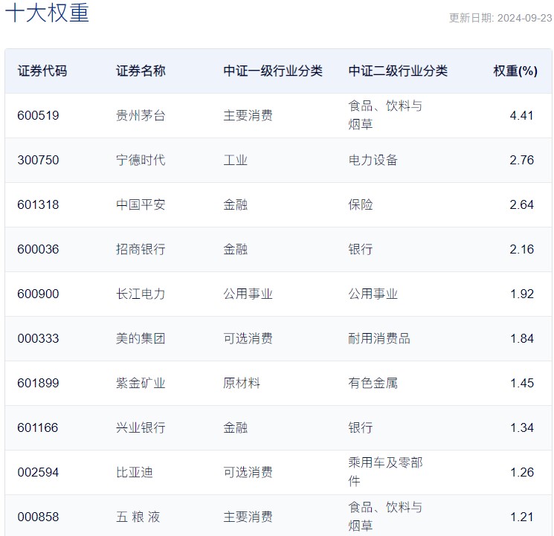Click 金融 in the 中国平安 row

[x=235, y=204]
